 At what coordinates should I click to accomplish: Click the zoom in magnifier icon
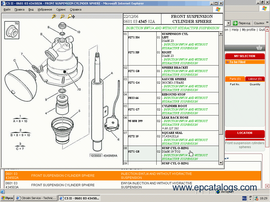(54, 16)
